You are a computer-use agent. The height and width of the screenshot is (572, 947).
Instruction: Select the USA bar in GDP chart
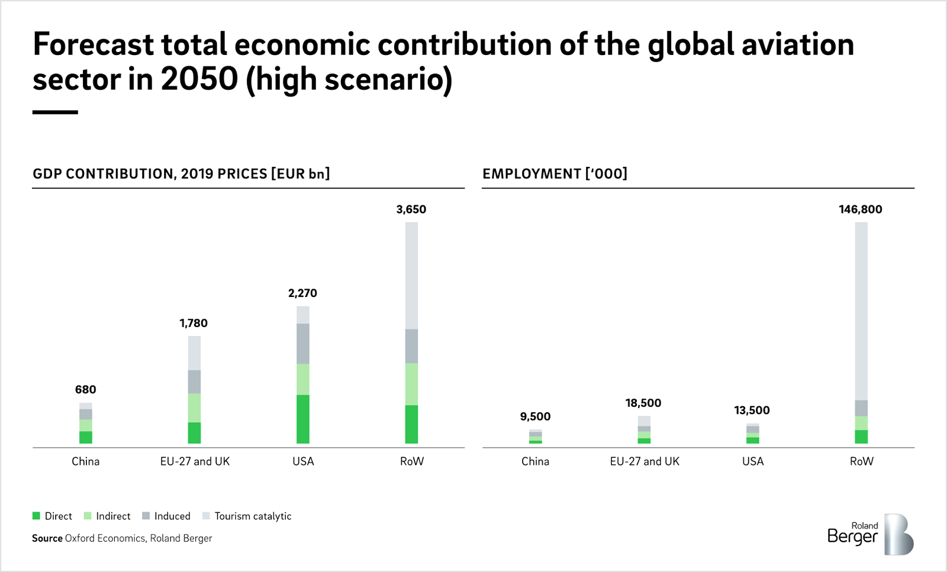tap(303, 374)
